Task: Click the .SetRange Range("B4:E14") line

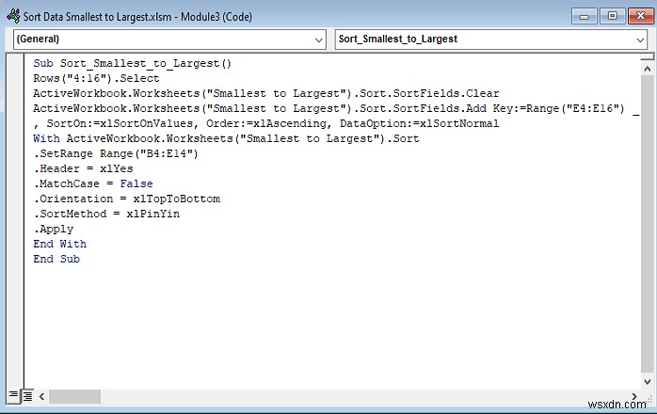Action: point(116,153)
